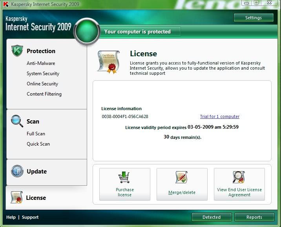The image size is (281, 227).
Task: Click the License certificate sidebar icon
Action: [x=16, y=197]
